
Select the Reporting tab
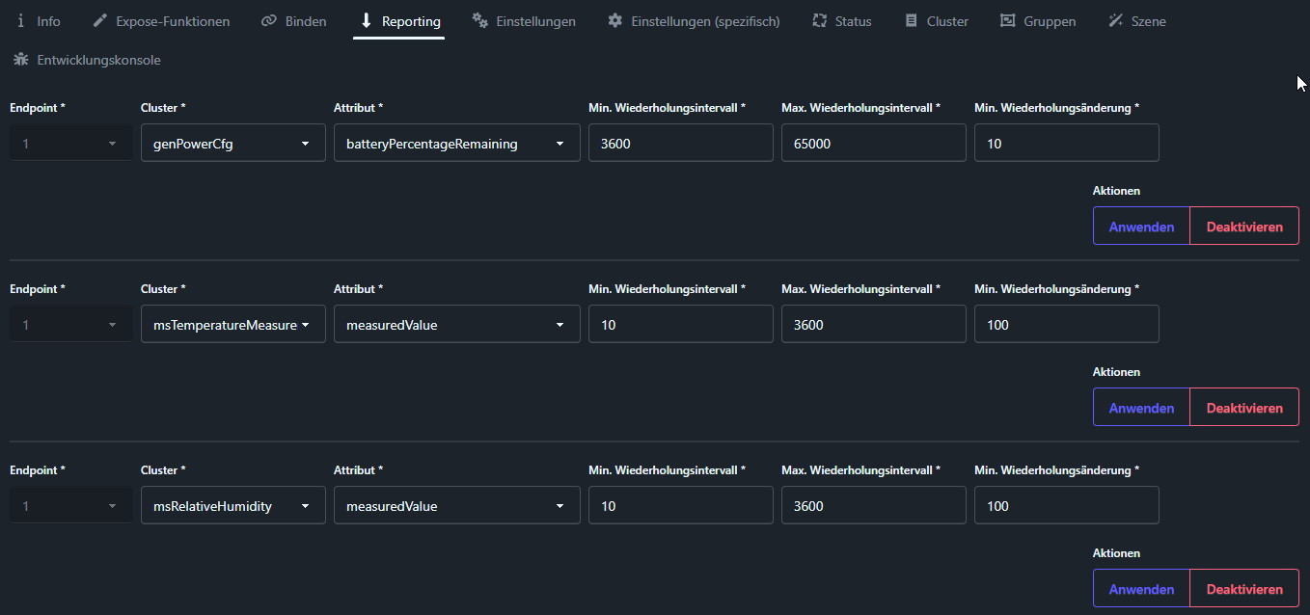coord(398,21)
